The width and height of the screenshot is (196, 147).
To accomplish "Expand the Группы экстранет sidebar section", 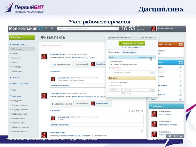I will 20,84.
